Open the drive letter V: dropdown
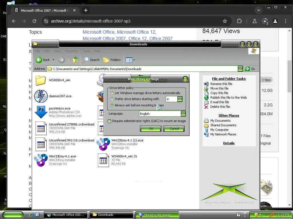This screenshot has width=293, height=219. coord(180,99)
